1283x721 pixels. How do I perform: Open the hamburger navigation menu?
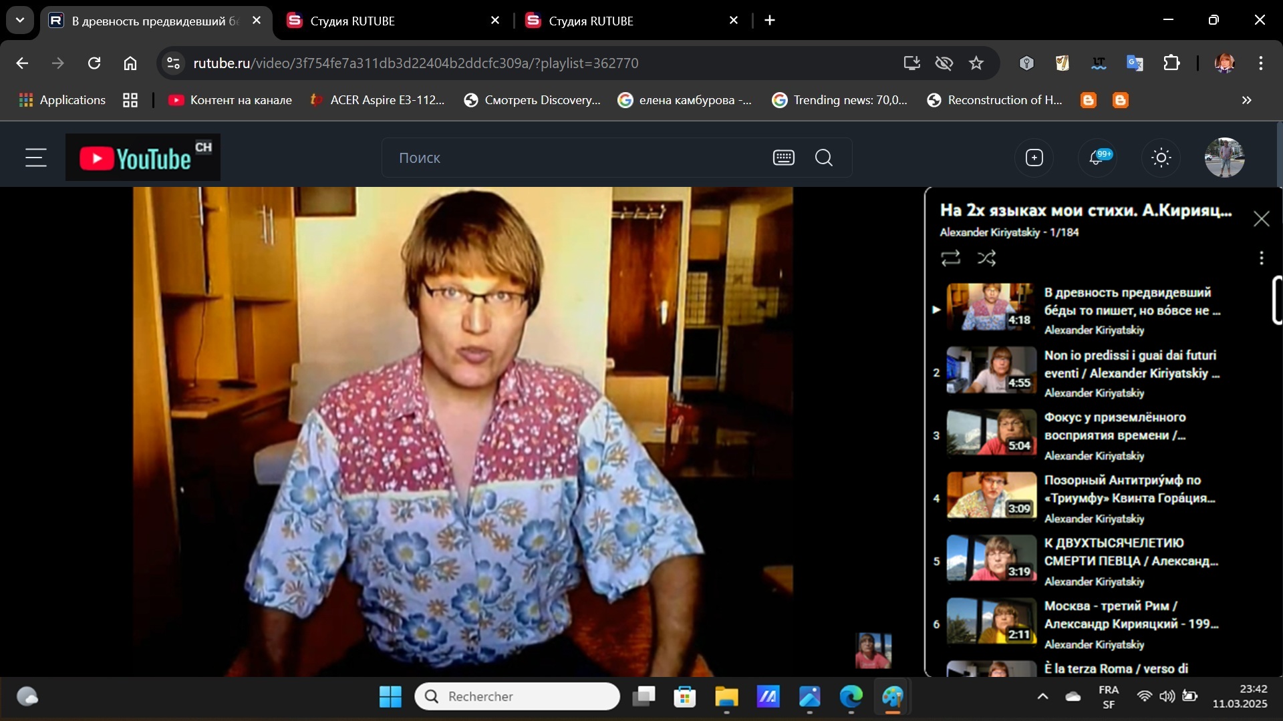tap(35, 158)
